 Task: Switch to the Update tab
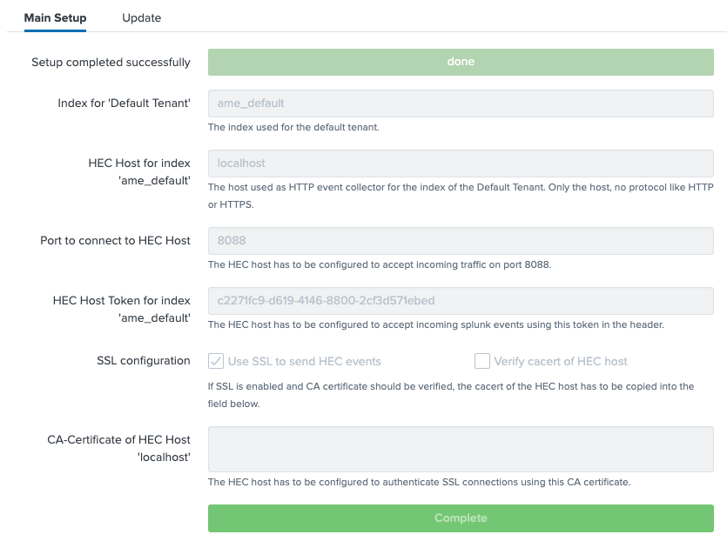[x=141, y=17]
